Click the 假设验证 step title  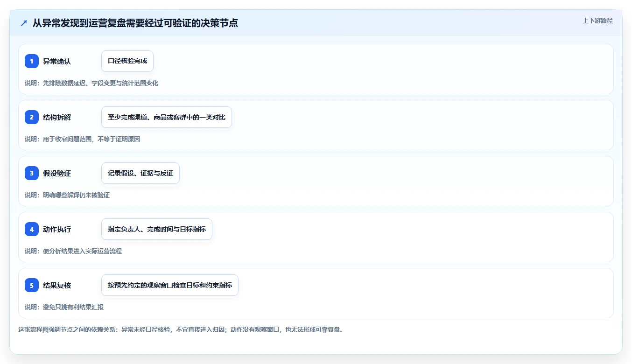[x=57, y=173]
